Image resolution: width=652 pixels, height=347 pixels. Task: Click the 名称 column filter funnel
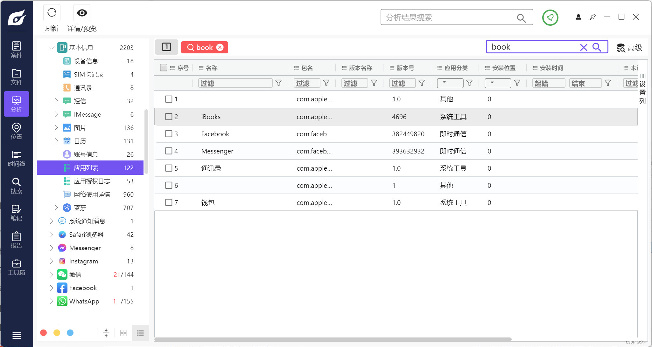(278, 83)
